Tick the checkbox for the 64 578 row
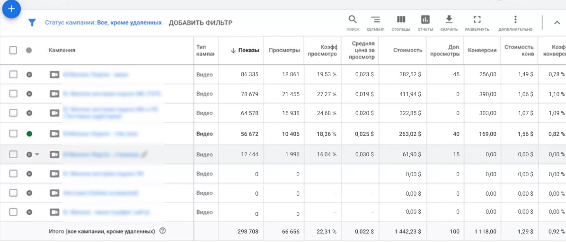The height and width of the screenshot is (242, 566). click(x=13, y=113)
